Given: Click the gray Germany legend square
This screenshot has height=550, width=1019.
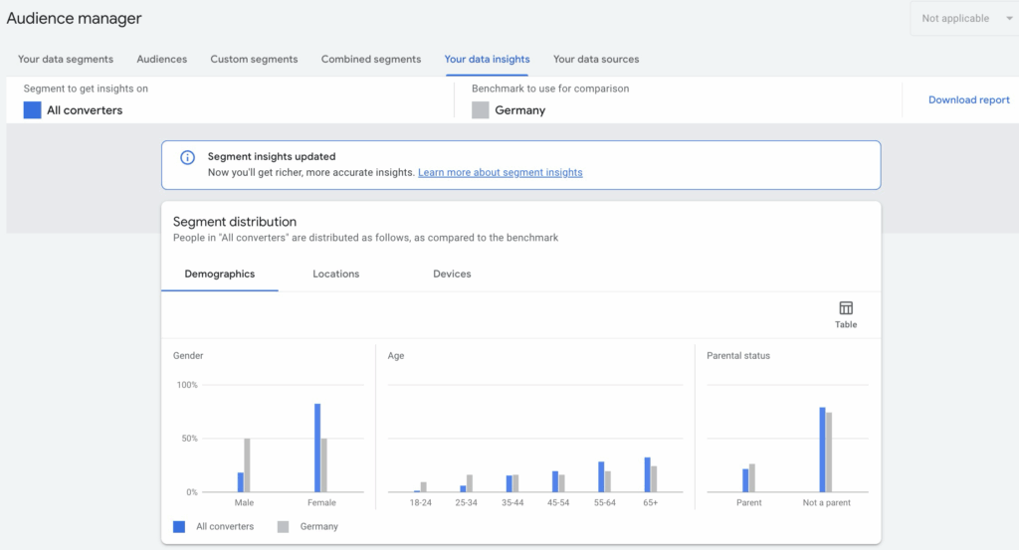Looking at the screenshot, I should [x=283, y=526].
